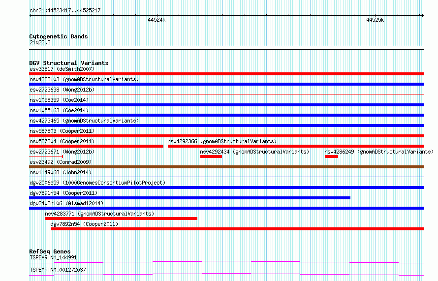Open variant esv2723671 (Wong2012b) label
The height and width of the screenshot is (281, 438).
62,152
